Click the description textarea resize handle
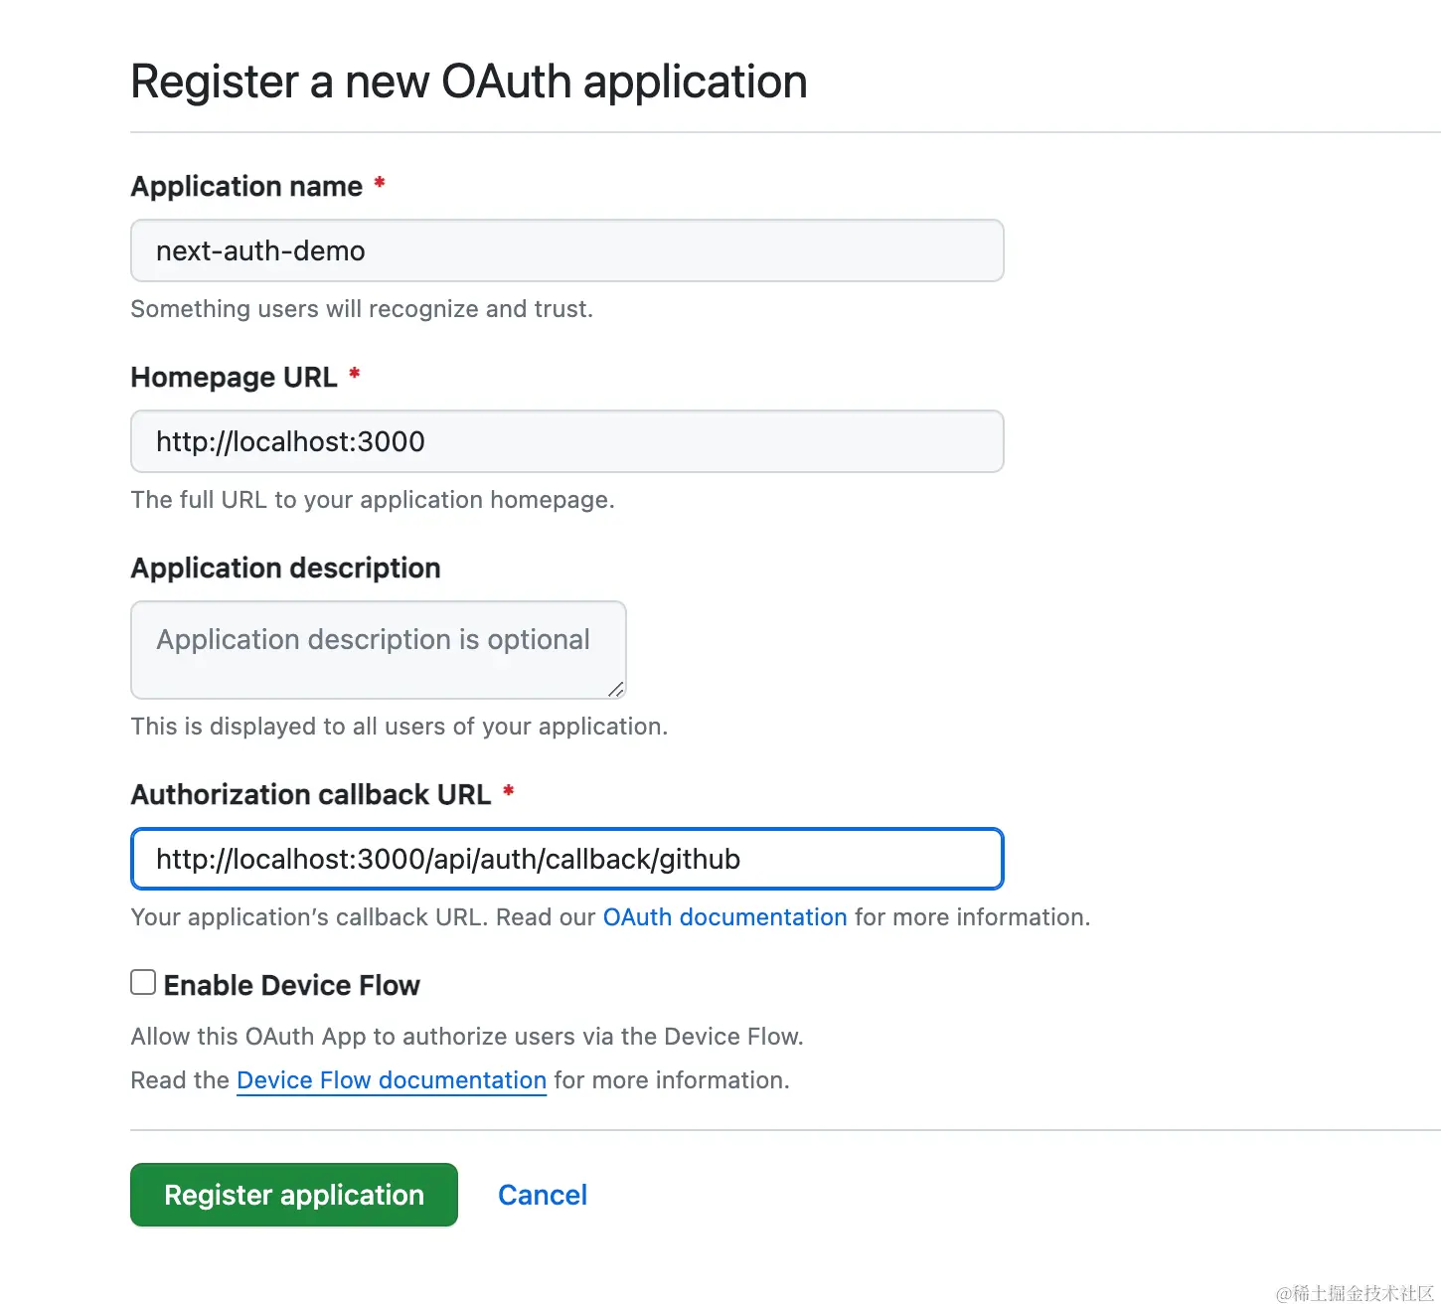This screenshot has width=1441, height=1310. (x=616, y=689)
